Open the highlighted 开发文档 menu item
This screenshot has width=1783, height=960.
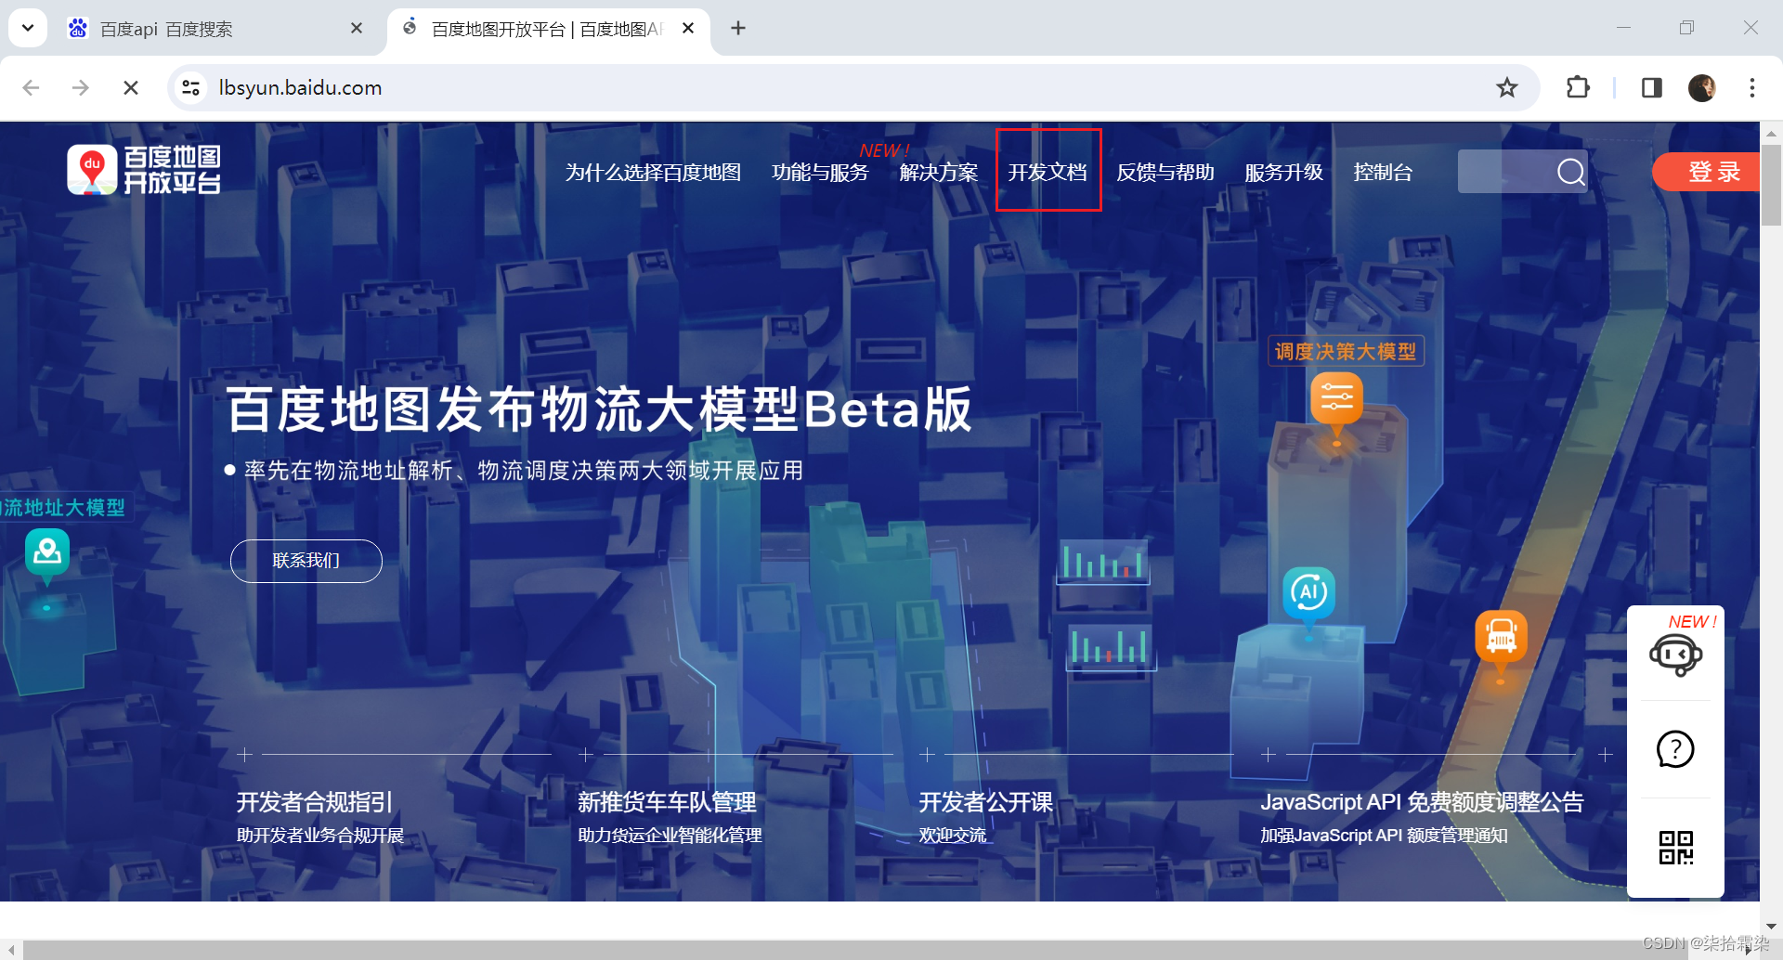[x=1048, y=172]
